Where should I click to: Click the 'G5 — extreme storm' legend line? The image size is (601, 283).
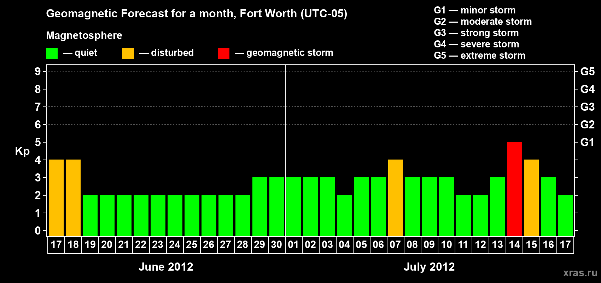pos(480,56)
